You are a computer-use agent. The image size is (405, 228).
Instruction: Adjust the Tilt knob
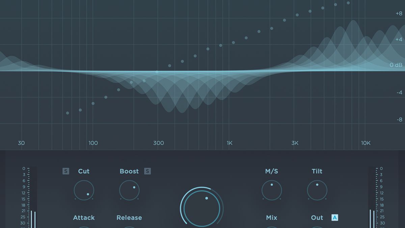[x=317, y=190]
